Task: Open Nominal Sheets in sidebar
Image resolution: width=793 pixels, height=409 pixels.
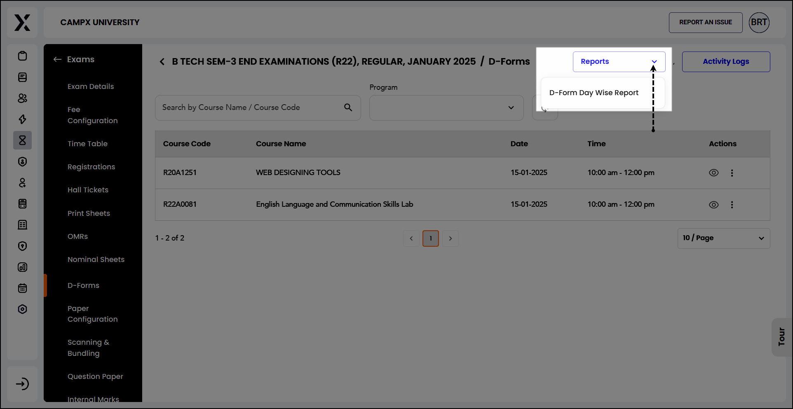Action: [96, 259]
